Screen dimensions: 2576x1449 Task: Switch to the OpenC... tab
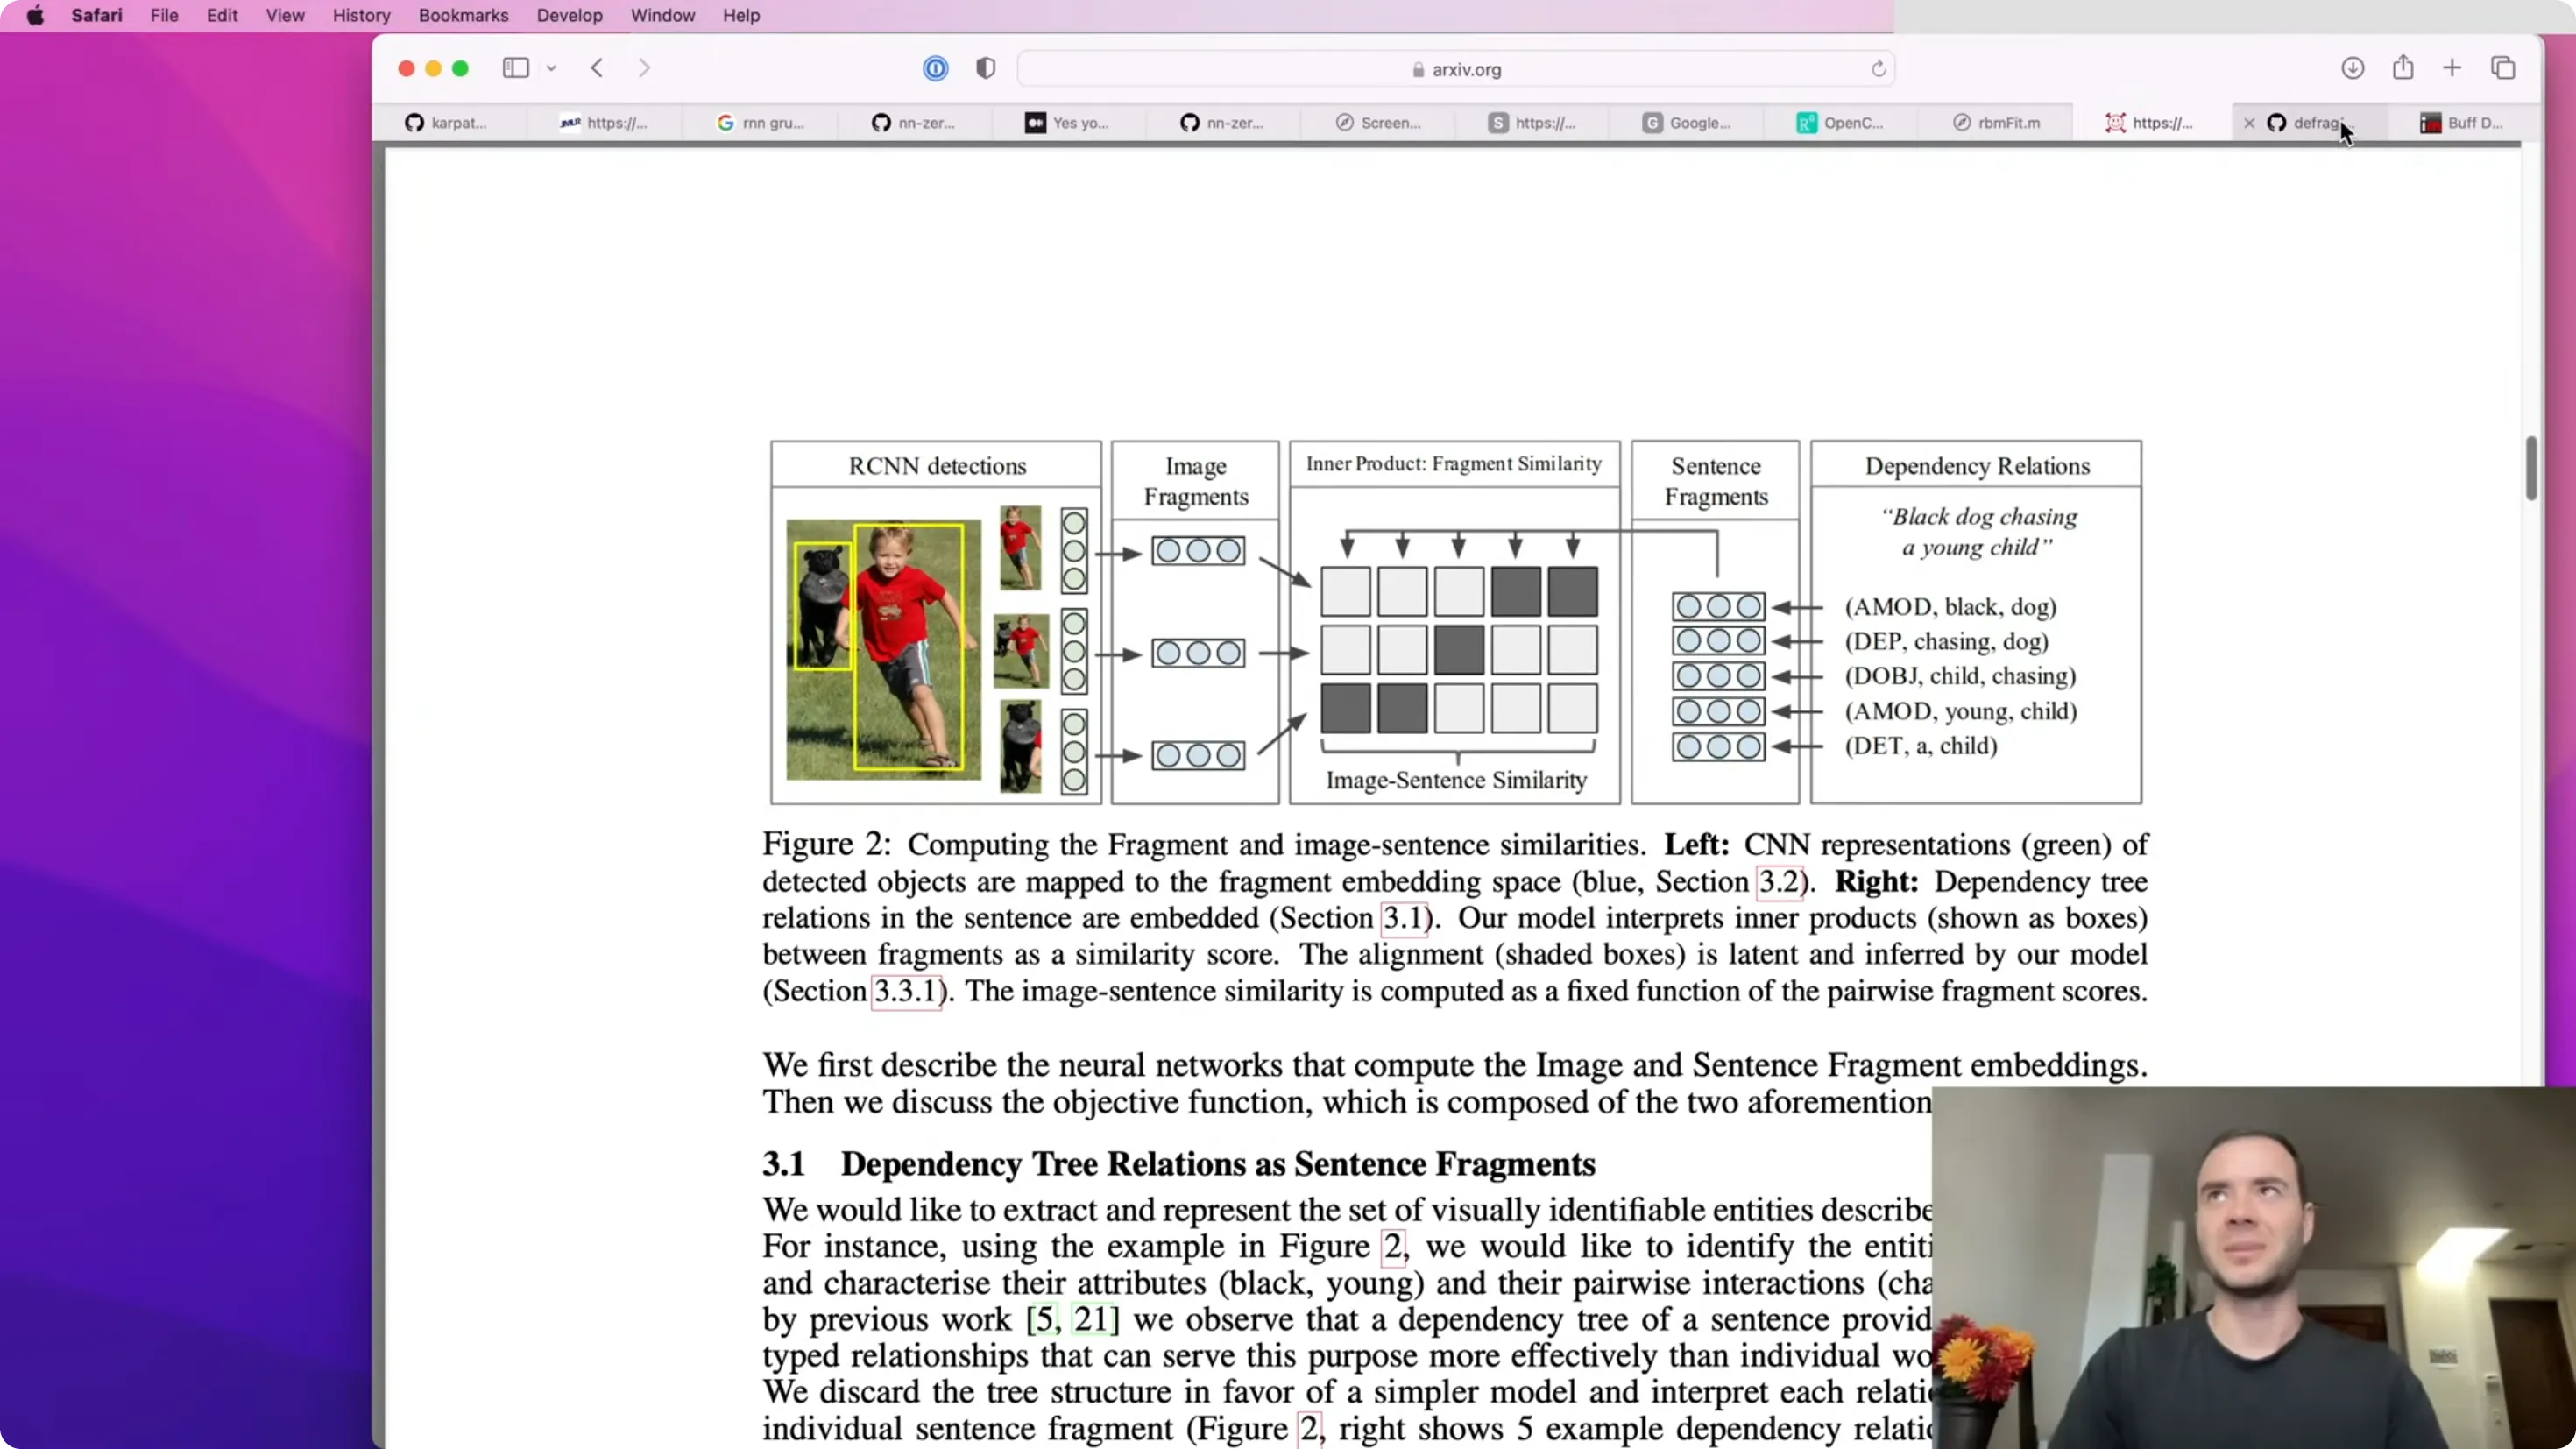point(1840,122)
